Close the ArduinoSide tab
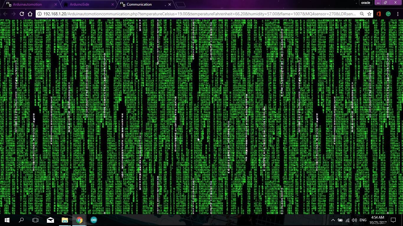Screen dimensions: 403x226 coord(112,4)
